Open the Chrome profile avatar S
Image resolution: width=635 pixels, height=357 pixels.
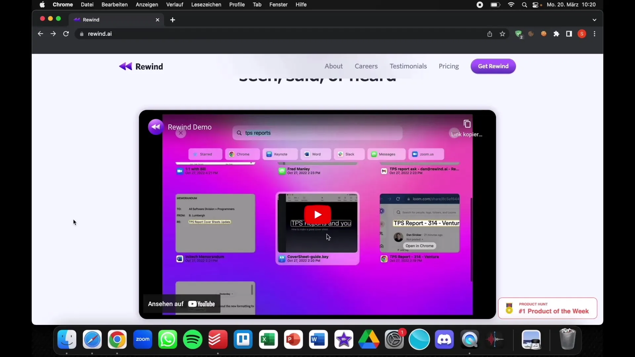[x=582, y=34]
